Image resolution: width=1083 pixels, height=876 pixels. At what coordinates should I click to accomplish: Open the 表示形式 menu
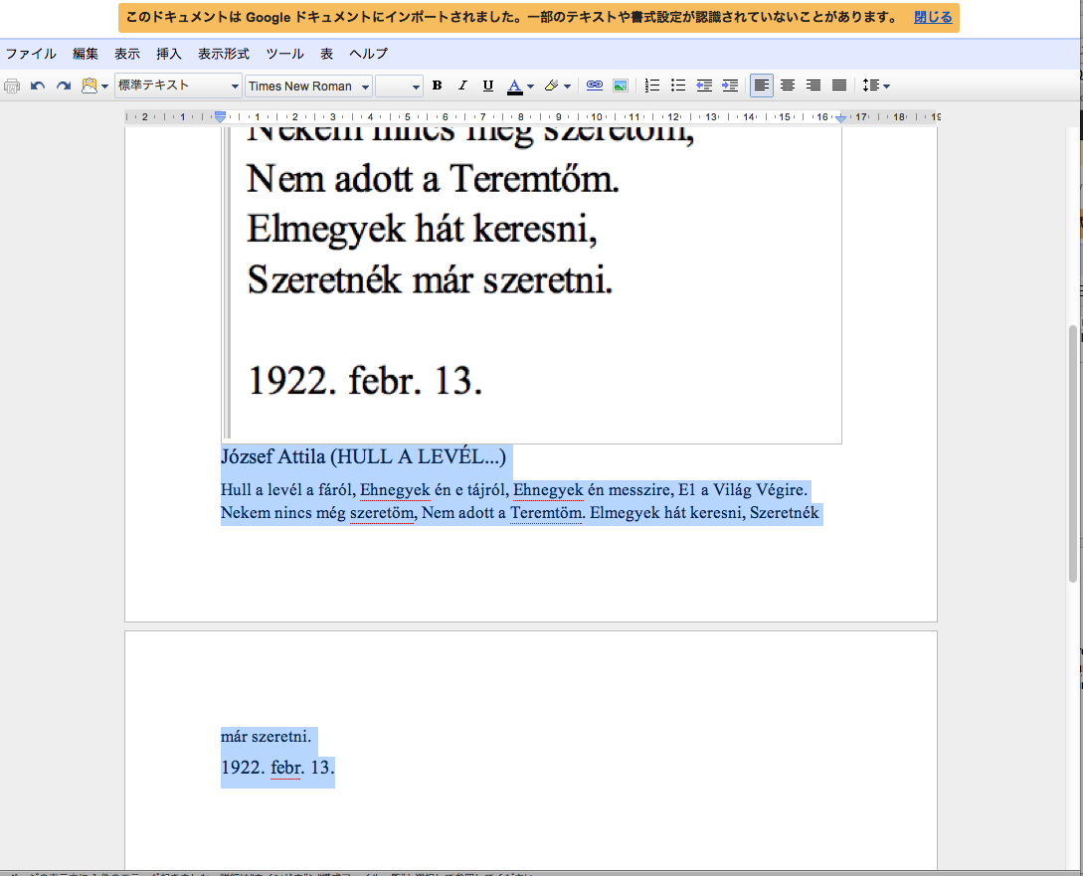[224, 54]
